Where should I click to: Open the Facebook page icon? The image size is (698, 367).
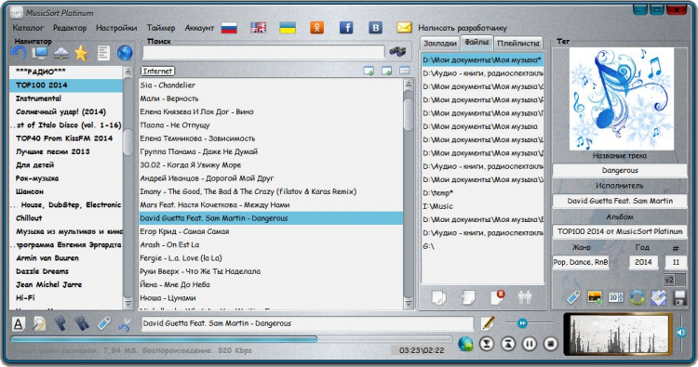[346, 28]
